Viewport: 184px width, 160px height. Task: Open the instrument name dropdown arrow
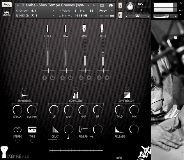click(x=18, y=6)
